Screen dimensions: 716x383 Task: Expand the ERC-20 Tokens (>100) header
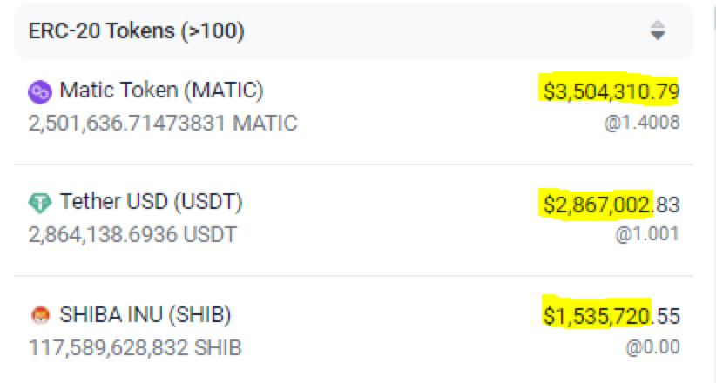pos(354,31)
